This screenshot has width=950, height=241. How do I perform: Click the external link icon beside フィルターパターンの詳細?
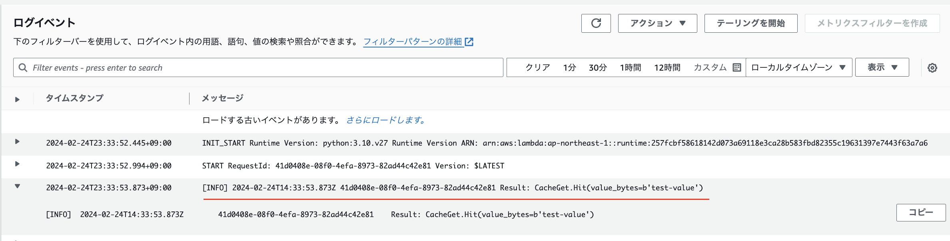point(469,41)
